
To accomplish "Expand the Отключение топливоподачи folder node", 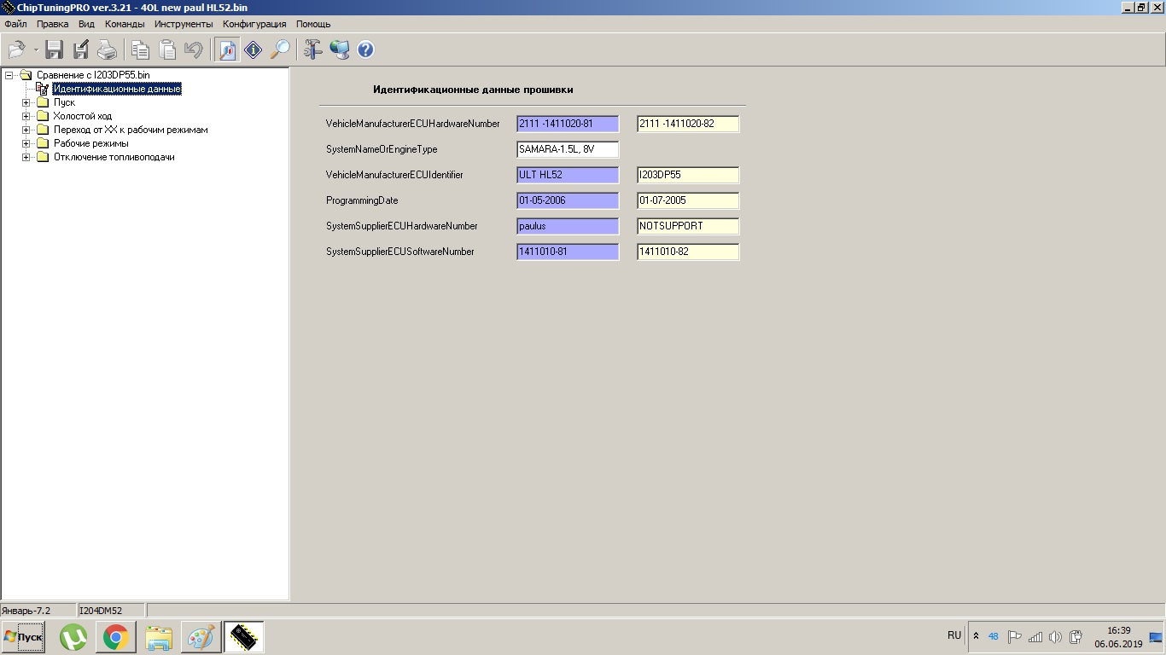I will 26,157.
